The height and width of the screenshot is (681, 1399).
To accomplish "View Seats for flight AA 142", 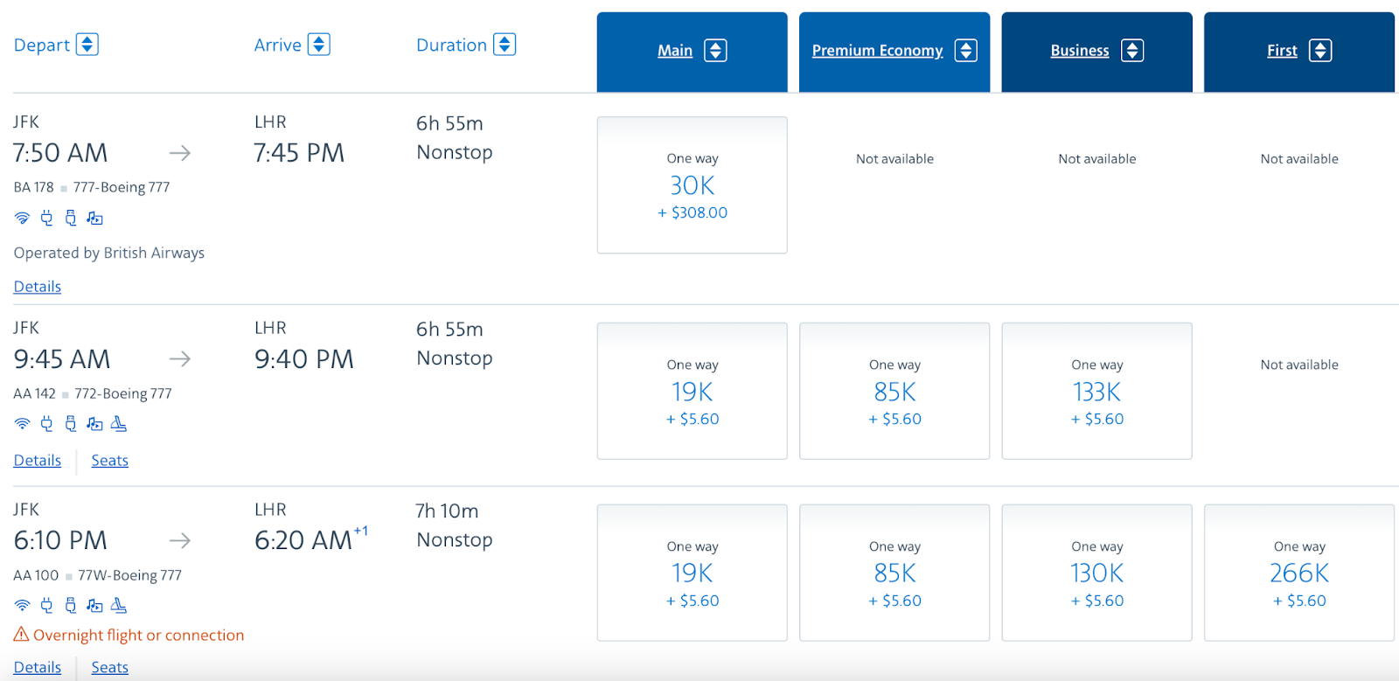I will pyautogui.click(x=110, y=461).
